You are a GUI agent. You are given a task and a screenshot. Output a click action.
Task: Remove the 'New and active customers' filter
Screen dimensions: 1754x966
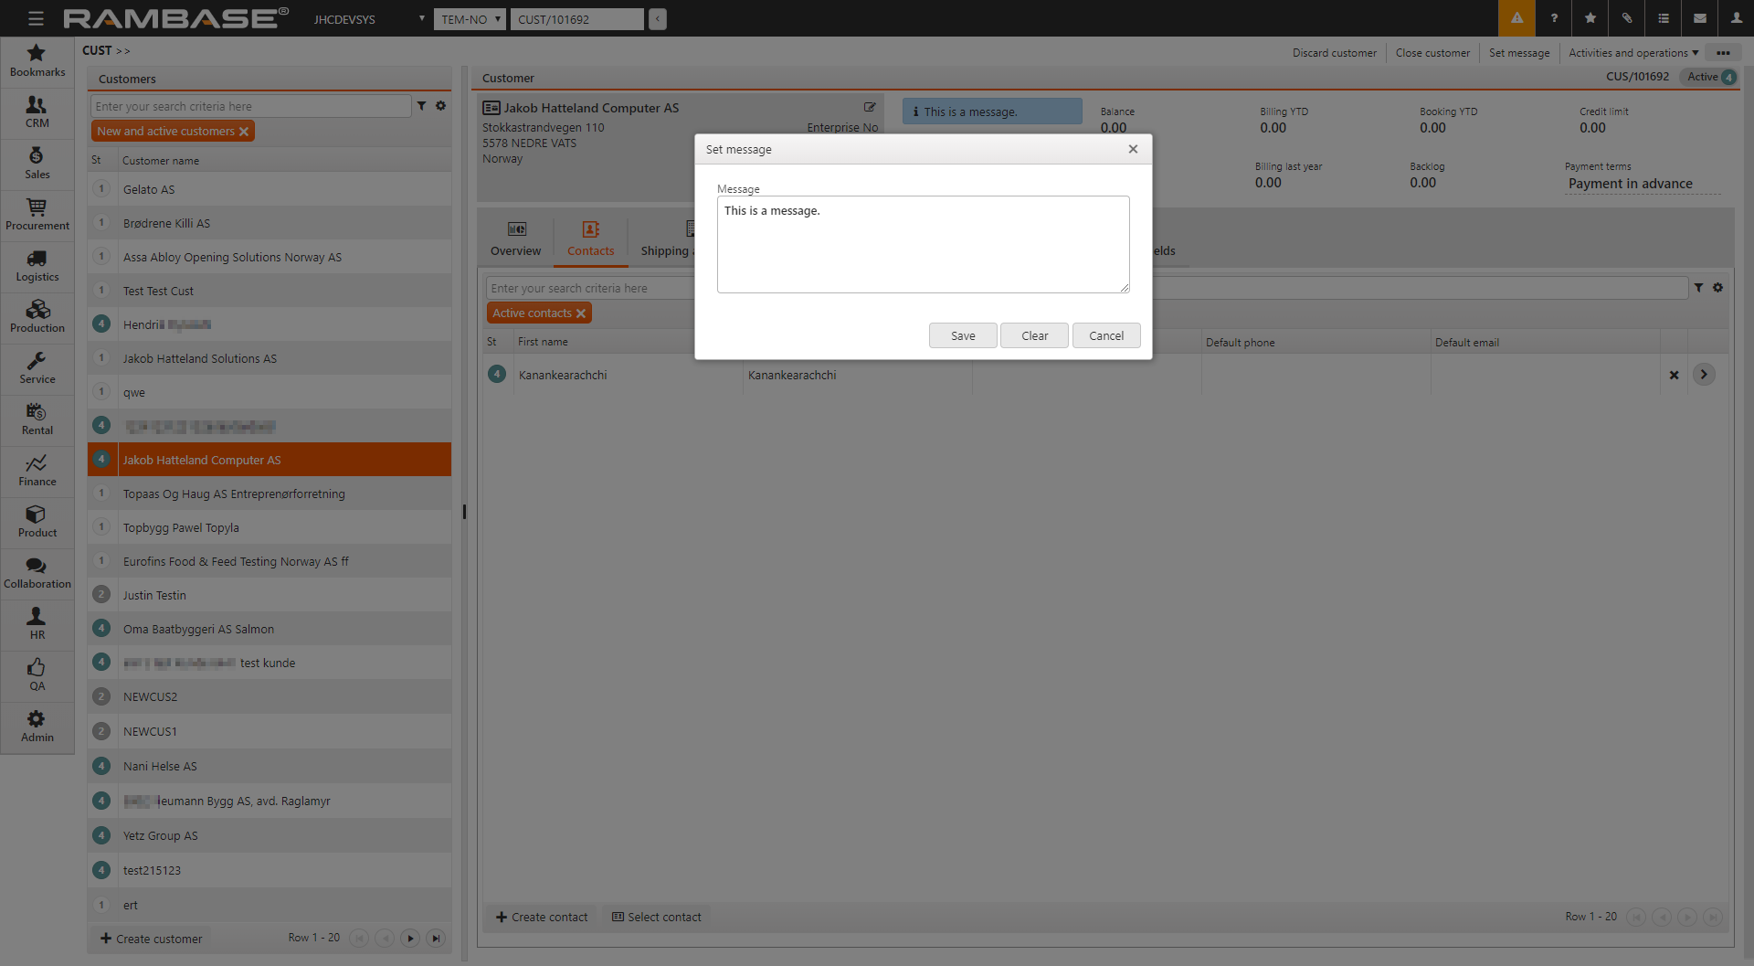click(x=244, y=132)
